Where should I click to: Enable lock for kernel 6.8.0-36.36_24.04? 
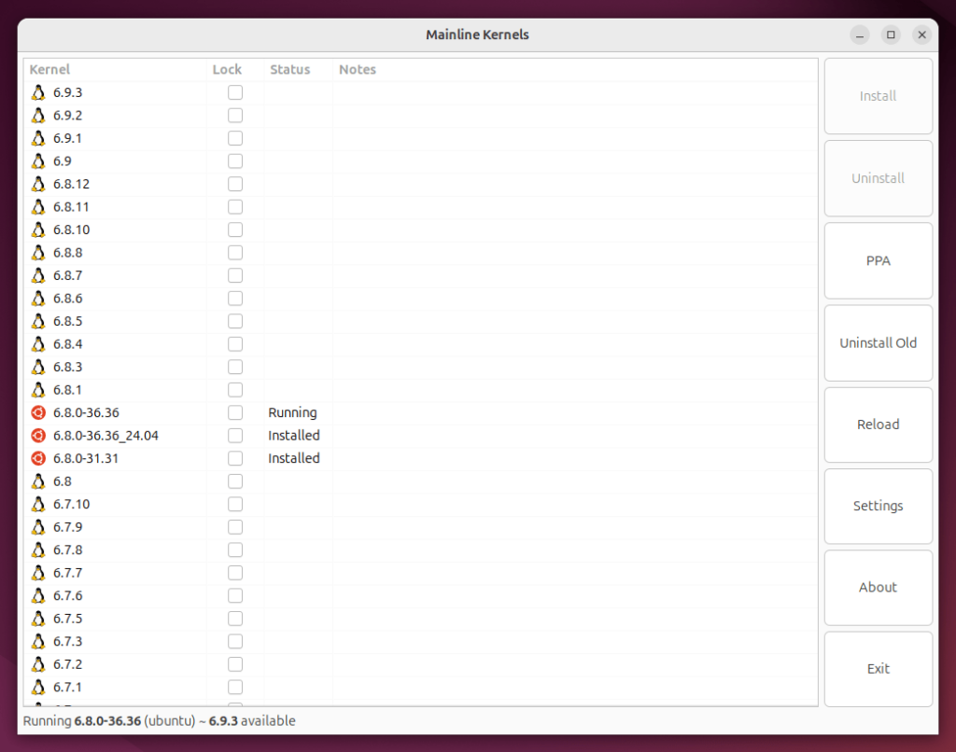(x=235, y=435)
